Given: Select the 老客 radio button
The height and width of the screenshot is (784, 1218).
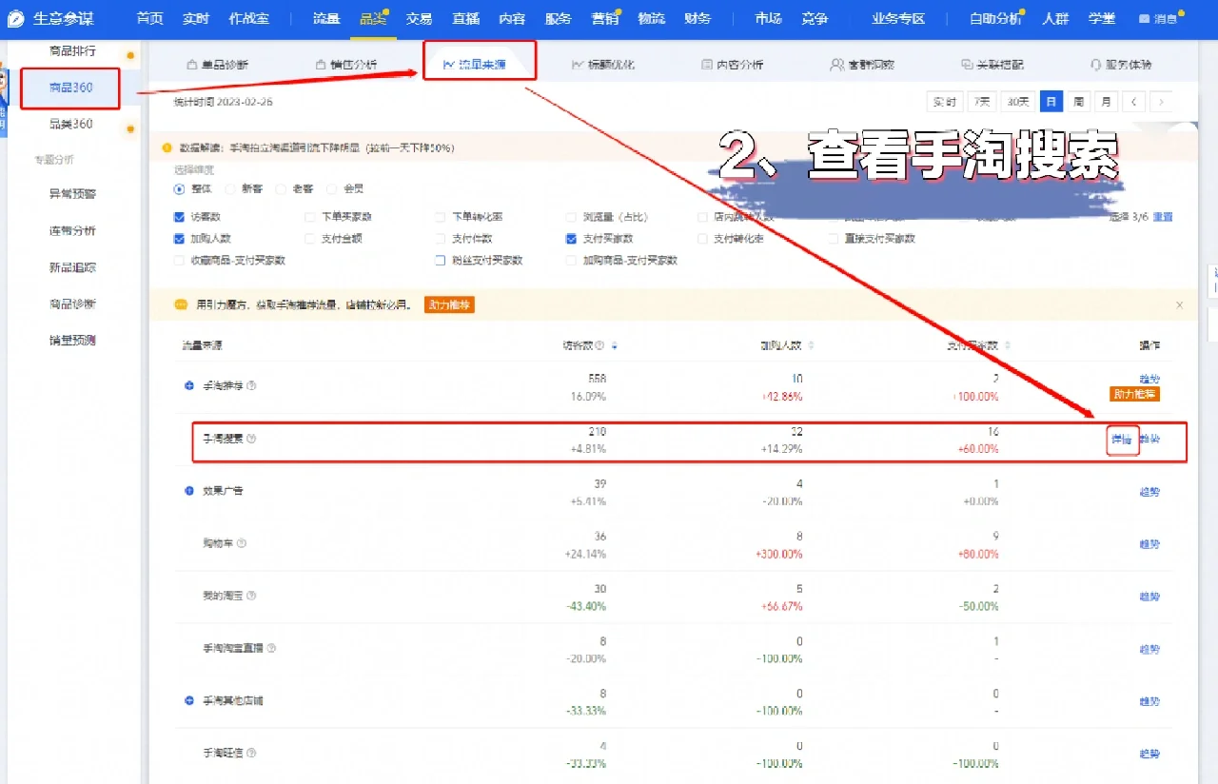Looking at the screenshot, I should click(281, 189).
